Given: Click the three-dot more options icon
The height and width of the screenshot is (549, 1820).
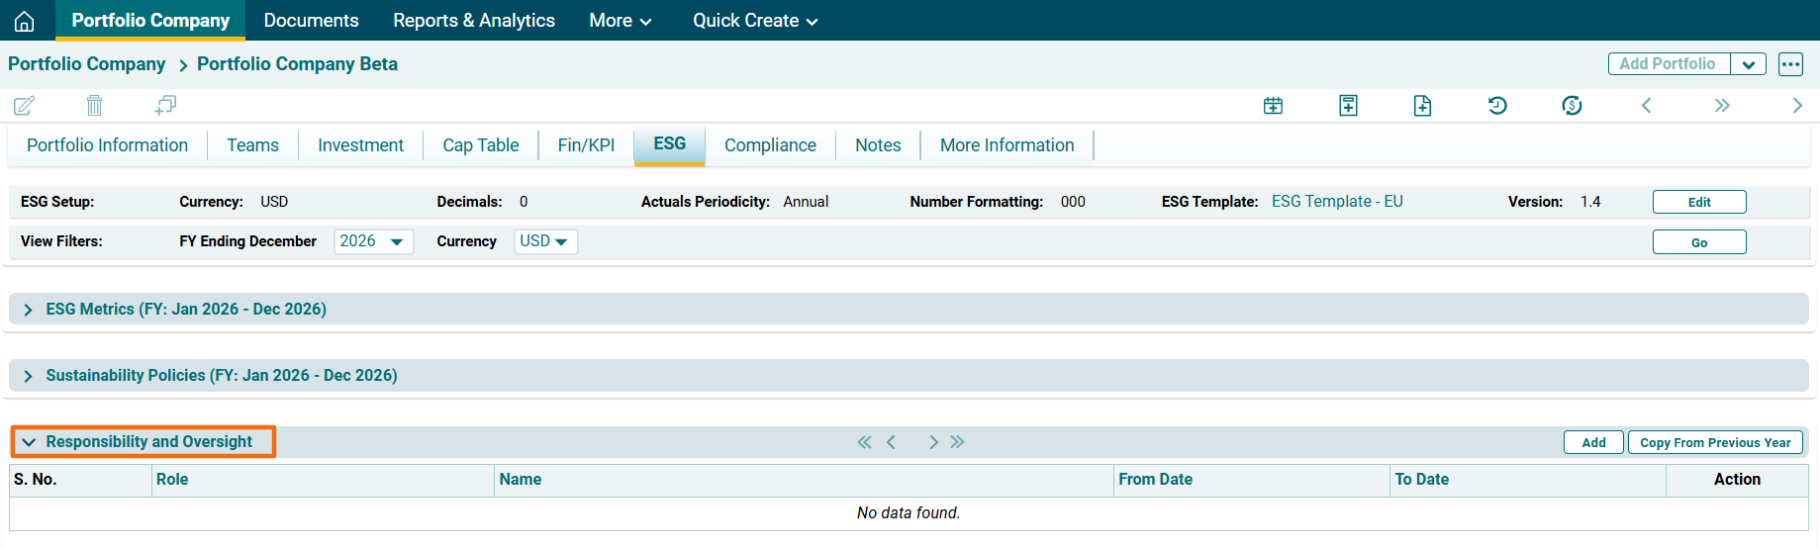Looking at the screenshot, I should pyautogui.click(x=1790, y=64).
